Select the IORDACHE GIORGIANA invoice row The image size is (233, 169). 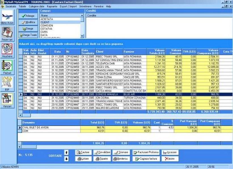(x=126, y=74)
